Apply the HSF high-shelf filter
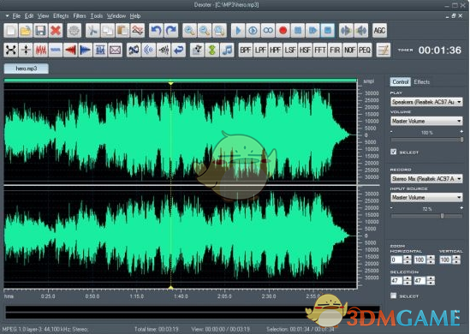The image size is (470, 334). (x=305, y=50)
